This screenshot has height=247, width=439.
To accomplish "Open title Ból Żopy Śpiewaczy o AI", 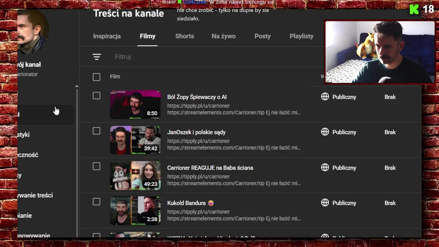I will click(x=197, y=97).
